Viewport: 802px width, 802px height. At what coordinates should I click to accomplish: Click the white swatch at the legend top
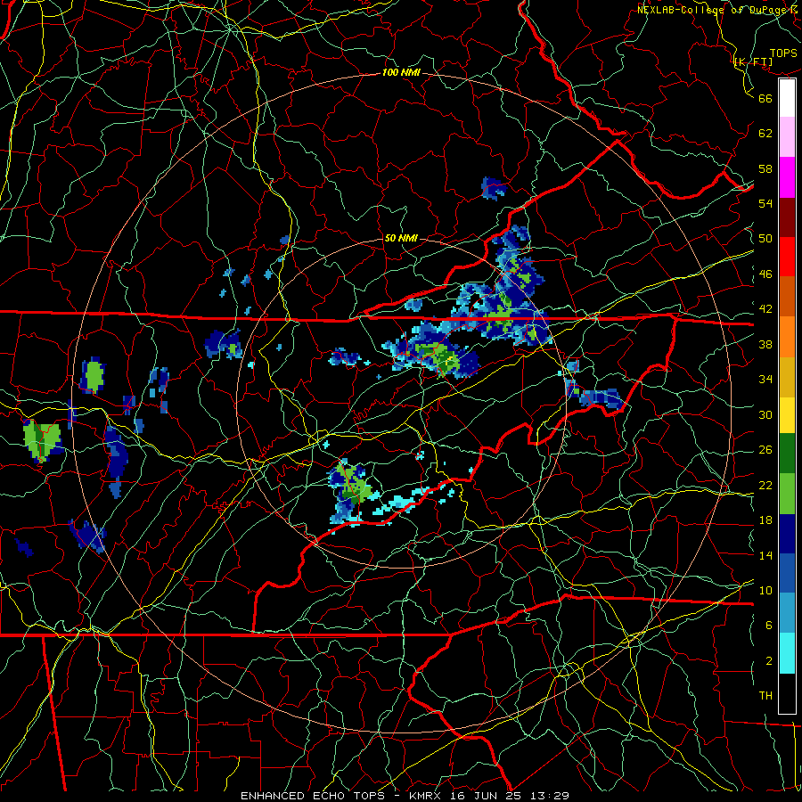pyautogui.click(x=787, y=98)
